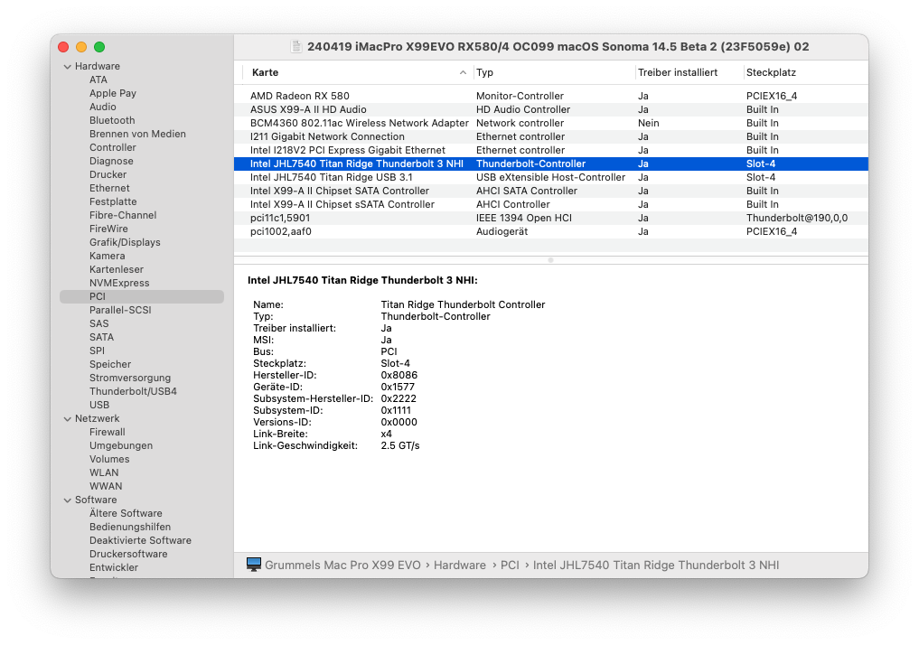Viewport: 919px width, 645px height.
Task: Open Parallel-SCSI in the sidebar
Action: [120, 310]
